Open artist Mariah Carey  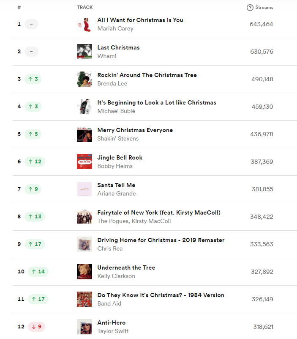coord(115,28)
